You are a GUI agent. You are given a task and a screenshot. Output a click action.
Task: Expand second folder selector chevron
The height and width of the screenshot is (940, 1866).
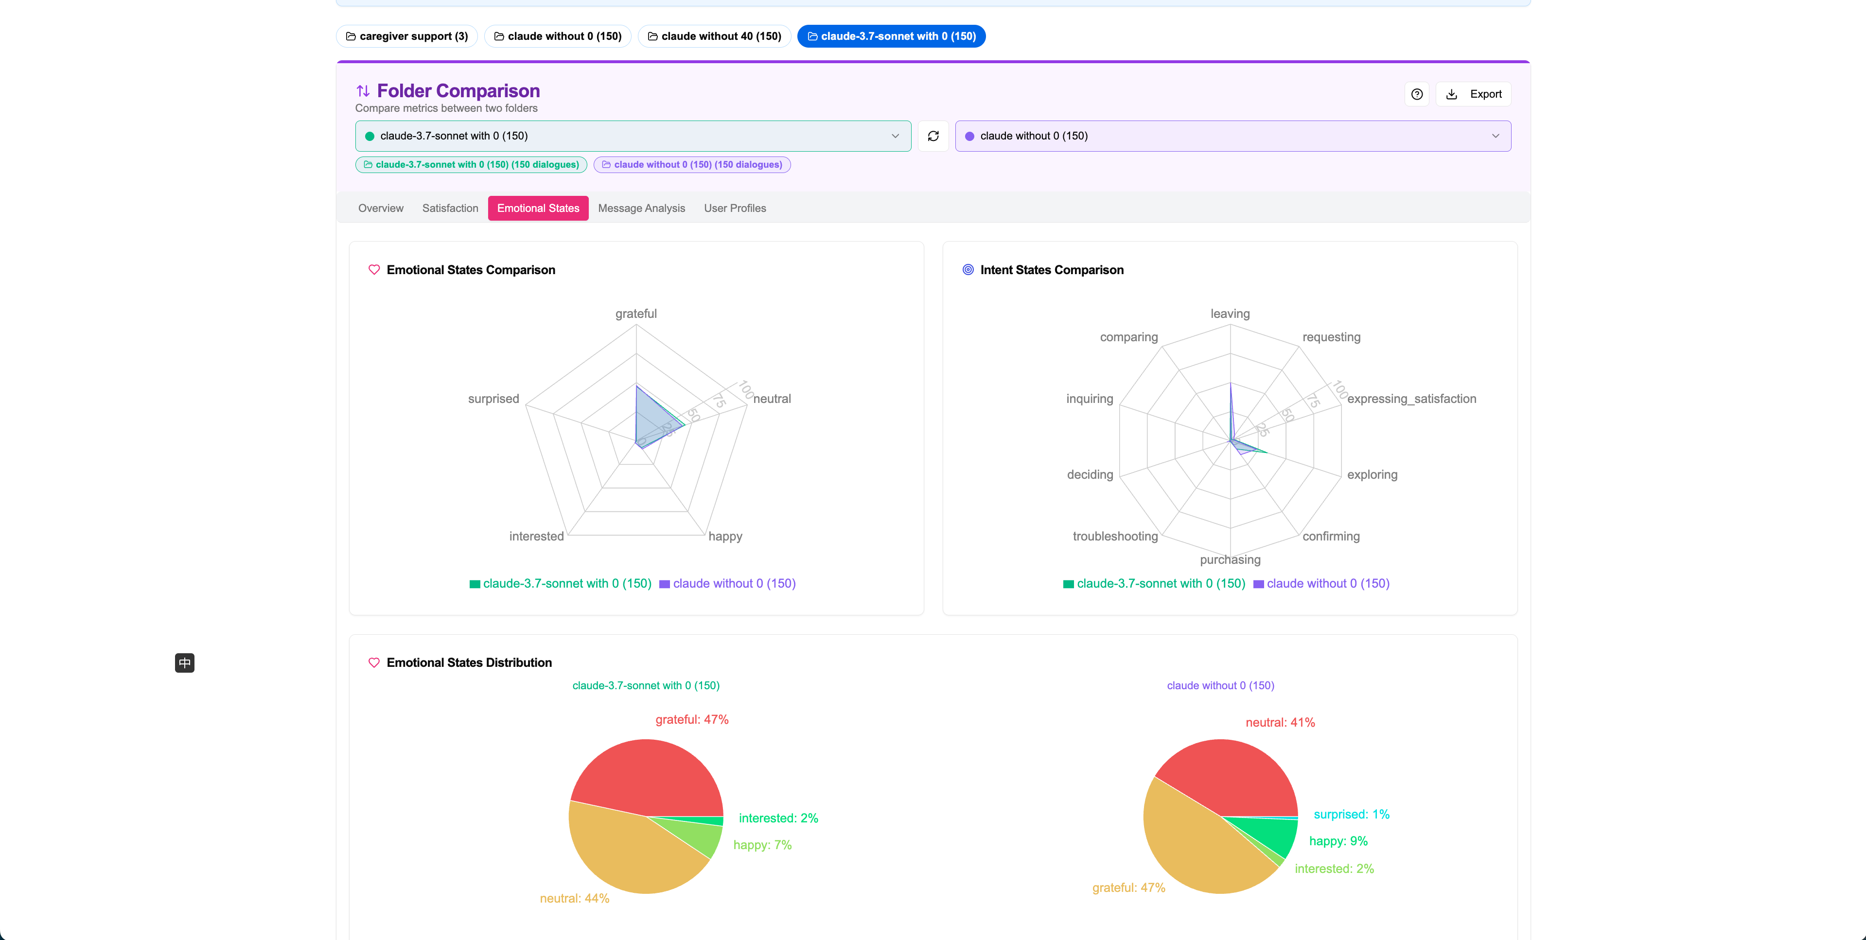click(x=1495, y=136)
